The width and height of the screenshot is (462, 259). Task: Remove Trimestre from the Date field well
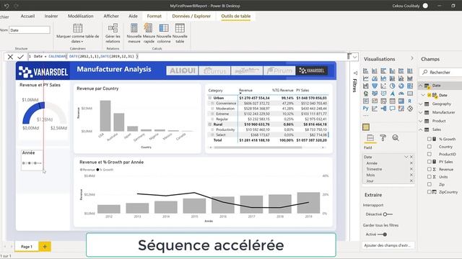[x=411, y=169]
